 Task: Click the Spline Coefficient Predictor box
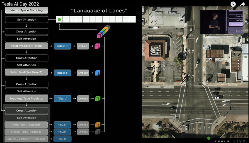click(26, 139)
